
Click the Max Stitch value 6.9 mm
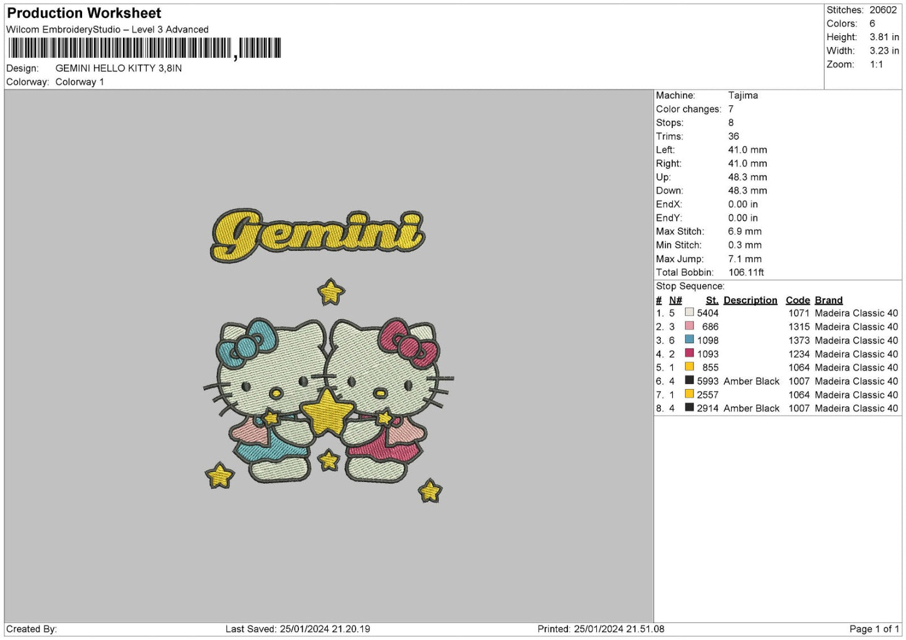point(745,231)
